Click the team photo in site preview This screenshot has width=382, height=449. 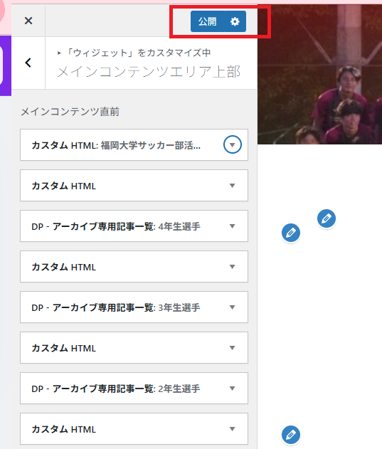coord(319,74)
